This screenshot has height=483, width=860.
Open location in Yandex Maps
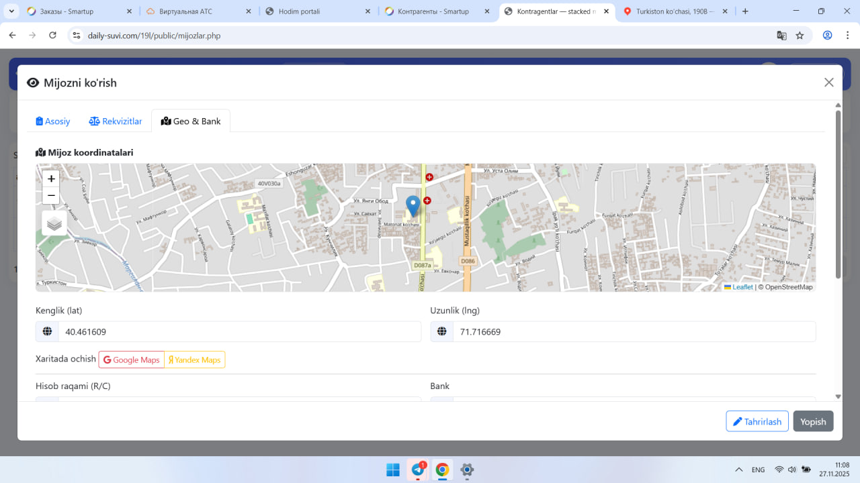coord(195,360)
